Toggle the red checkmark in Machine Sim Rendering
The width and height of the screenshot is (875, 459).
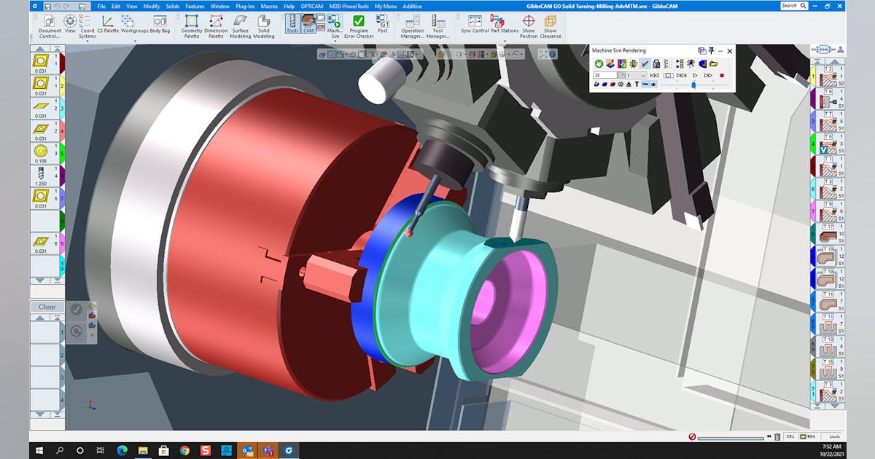pos(645,63)
